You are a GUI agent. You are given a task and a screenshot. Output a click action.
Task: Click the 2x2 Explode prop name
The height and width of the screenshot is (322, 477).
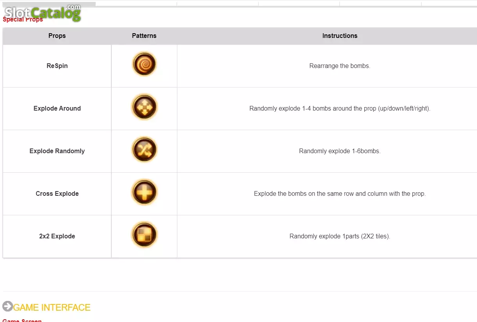point(57,236)
